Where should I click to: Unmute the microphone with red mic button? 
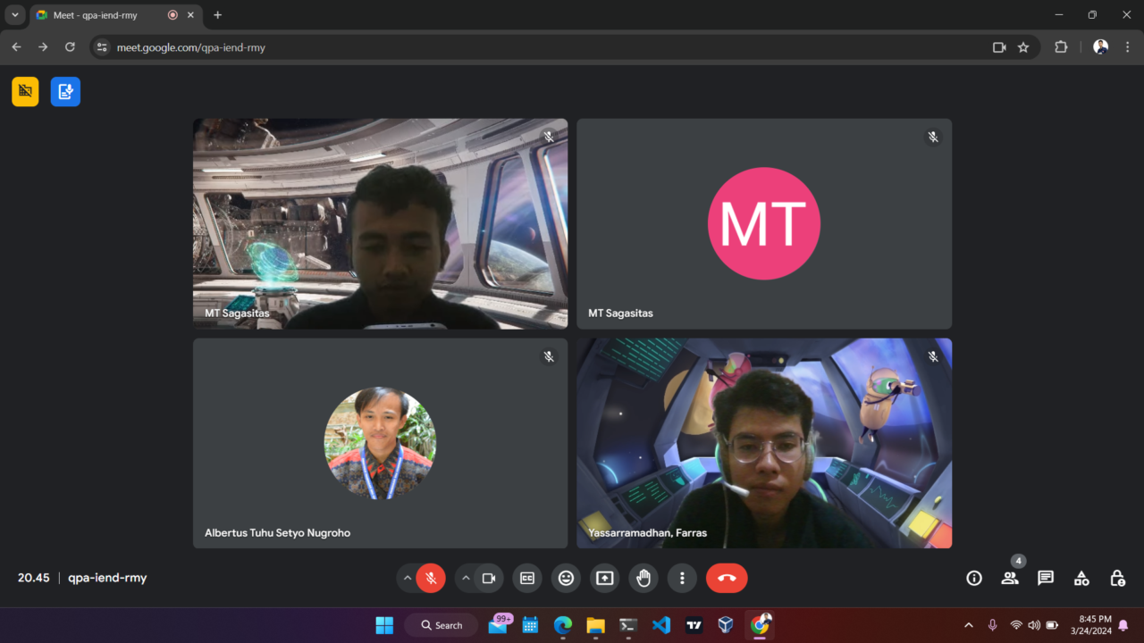coord(431,578)
